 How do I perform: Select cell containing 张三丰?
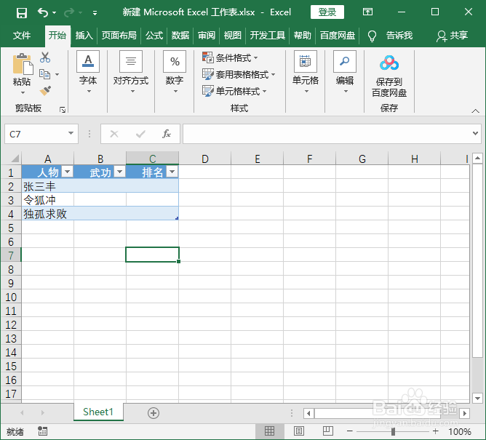coord(48,186)
